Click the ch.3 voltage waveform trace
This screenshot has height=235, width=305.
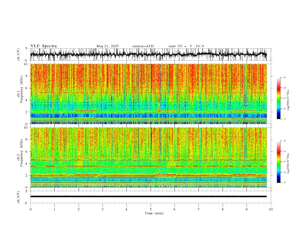pos(148,197)
